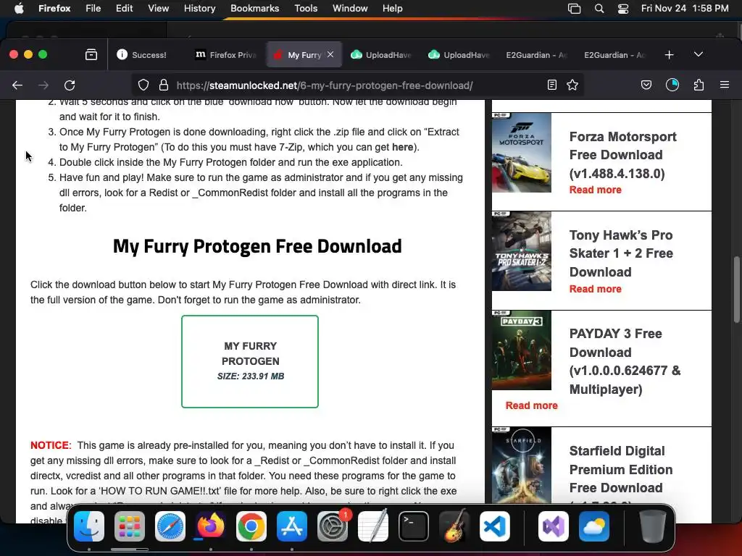Switch to the second E2Guardian tab
The width and height of the screenshot is (742, 556).
coord(614,55)
